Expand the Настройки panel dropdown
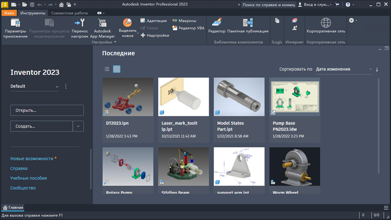391x220 pixels. click(115, 42)
